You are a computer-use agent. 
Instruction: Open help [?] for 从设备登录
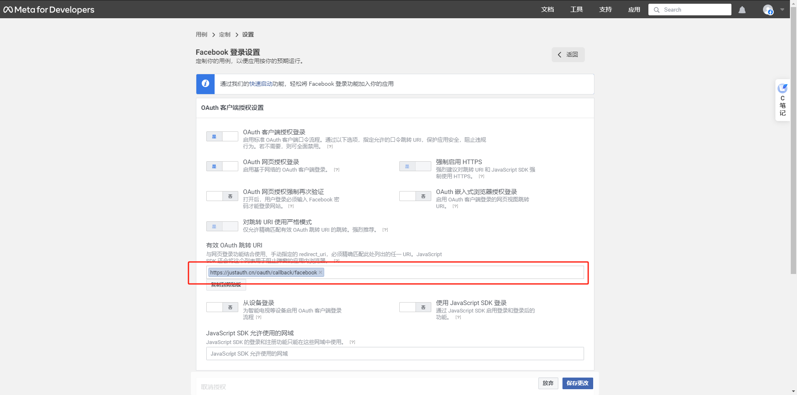(x=259, y=317)
